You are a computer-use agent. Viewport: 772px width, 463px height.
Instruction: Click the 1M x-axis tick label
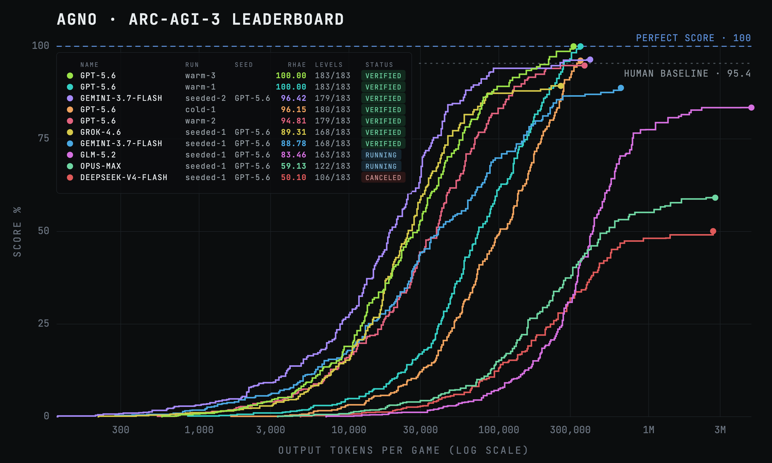point(649,430)
